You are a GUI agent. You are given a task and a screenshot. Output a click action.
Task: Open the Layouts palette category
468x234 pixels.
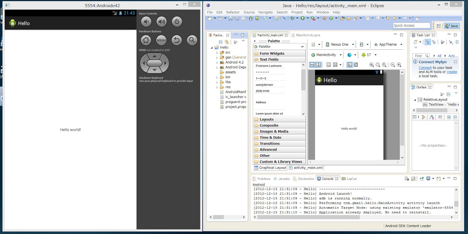(279, 119)
